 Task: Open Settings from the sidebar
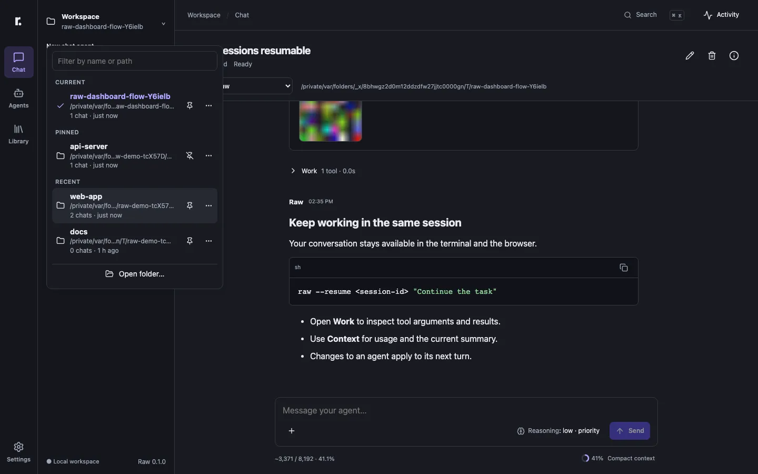(19, 452)
